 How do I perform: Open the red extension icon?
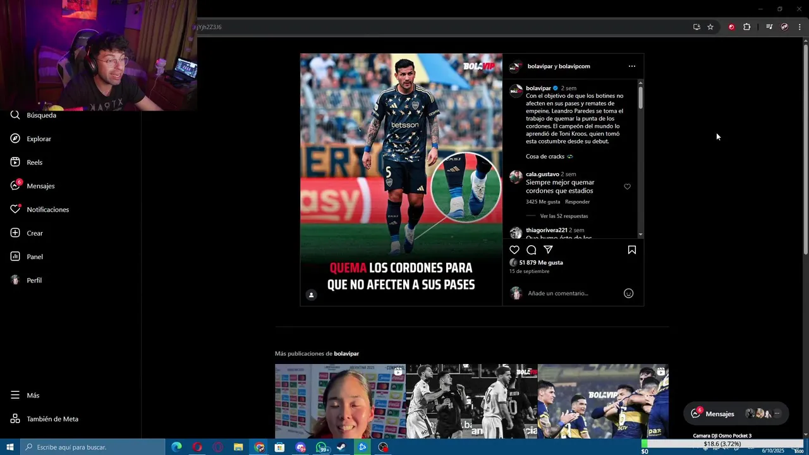pos(731,27)
